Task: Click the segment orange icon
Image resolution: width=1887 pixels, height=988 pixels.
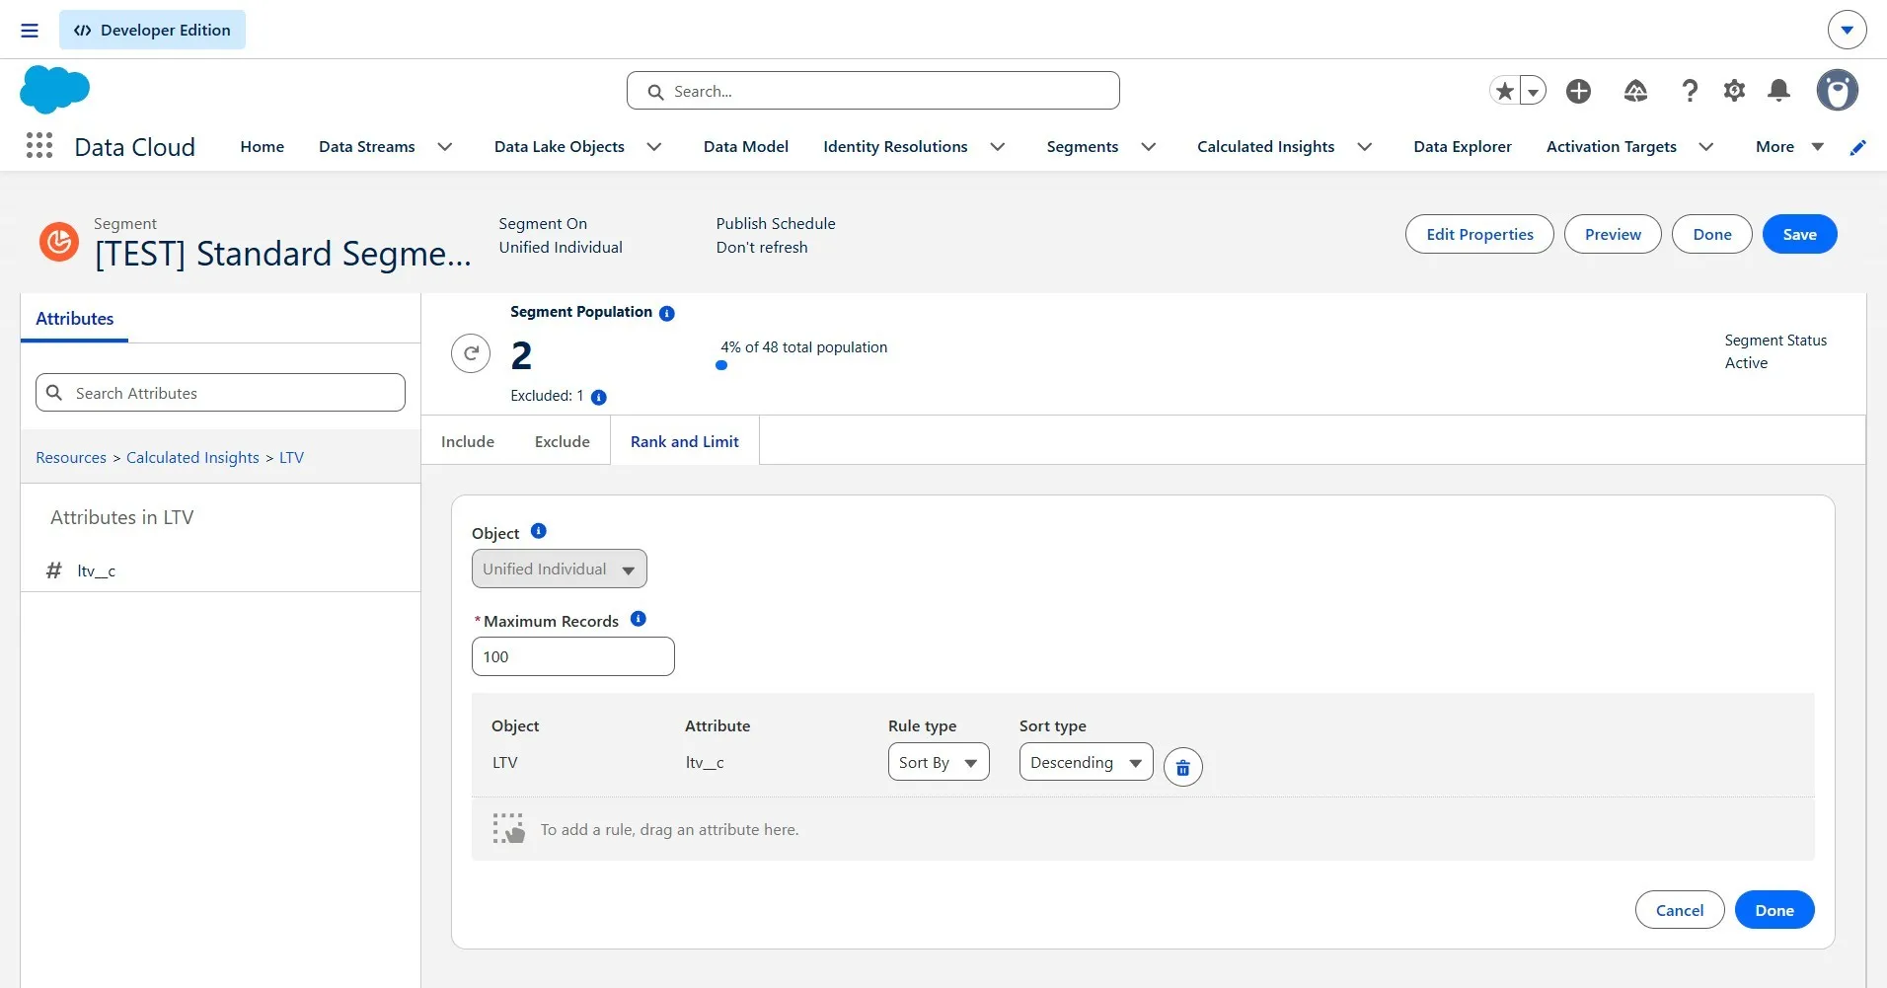Action: tap(59, 242)
